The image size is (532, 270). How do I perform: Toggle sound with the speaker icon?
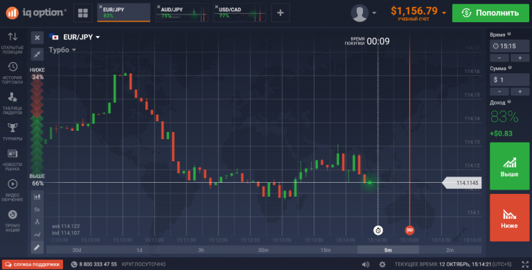(366, 264)
